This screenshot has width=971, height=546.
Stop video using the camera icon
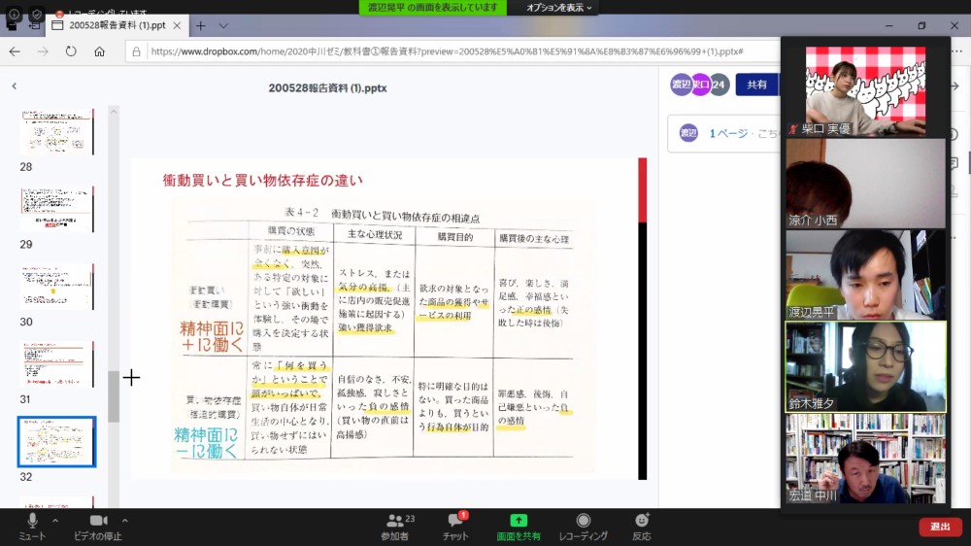(98, 522)
